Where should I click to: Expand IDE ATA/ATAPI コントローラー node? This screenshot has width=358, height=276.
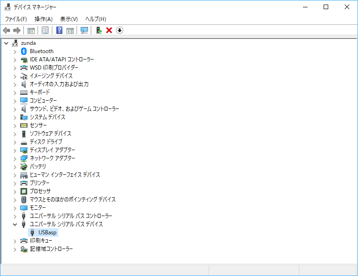click(15, 60)
